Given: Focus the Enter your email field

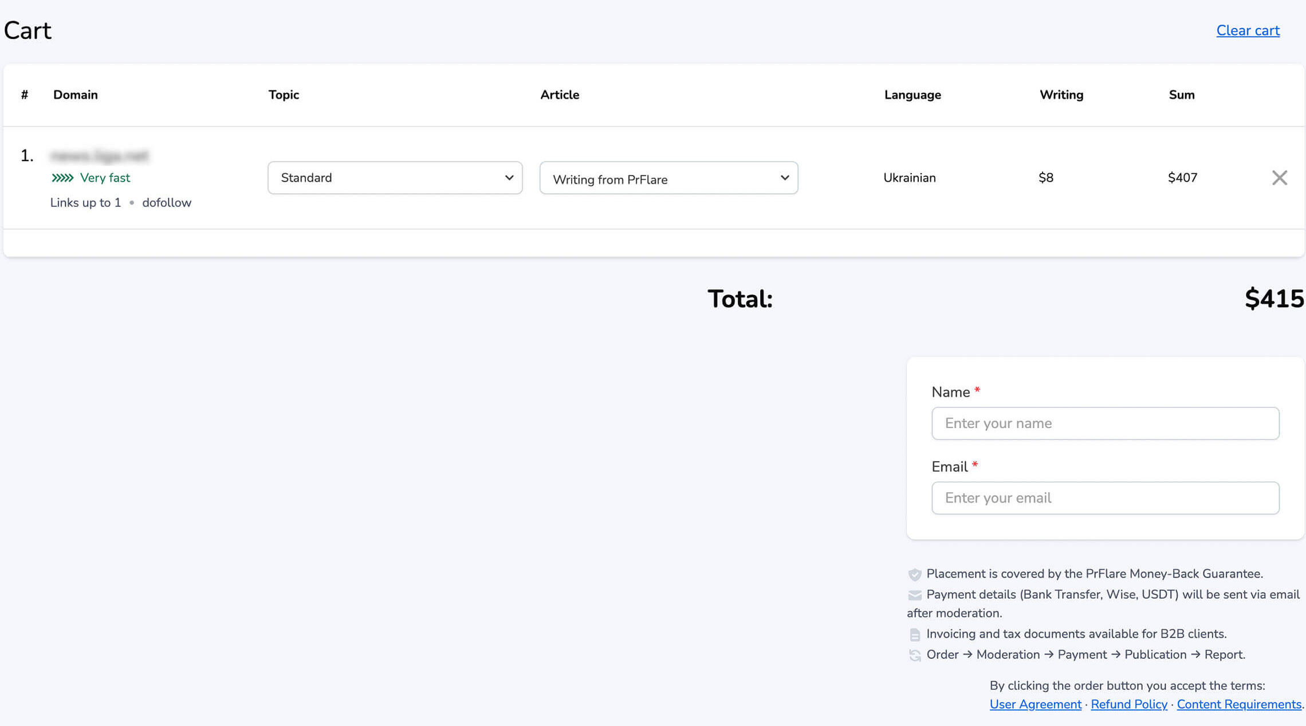Looking at the screenshot, I should click(x=1105, y=498).
